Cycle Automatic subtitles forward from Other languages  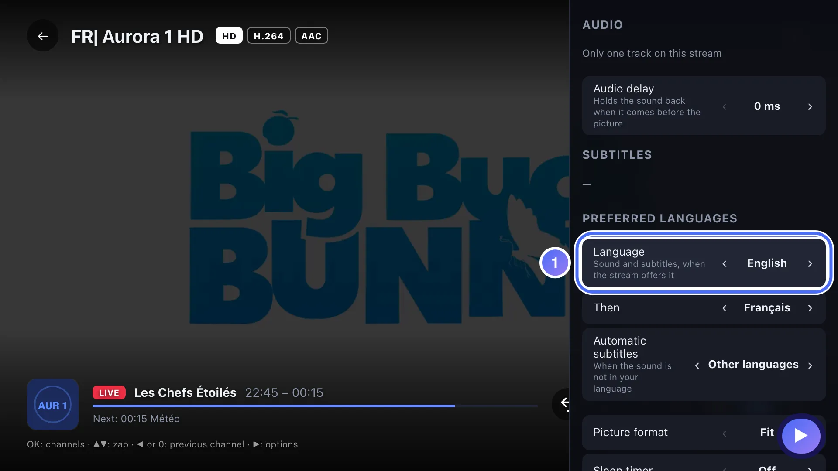(x=810, y=365)
